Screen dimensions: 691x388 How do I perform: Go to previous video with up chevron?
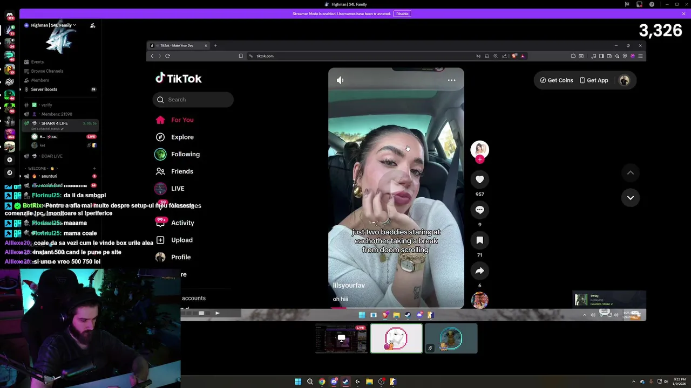click(x=630, y=173)
